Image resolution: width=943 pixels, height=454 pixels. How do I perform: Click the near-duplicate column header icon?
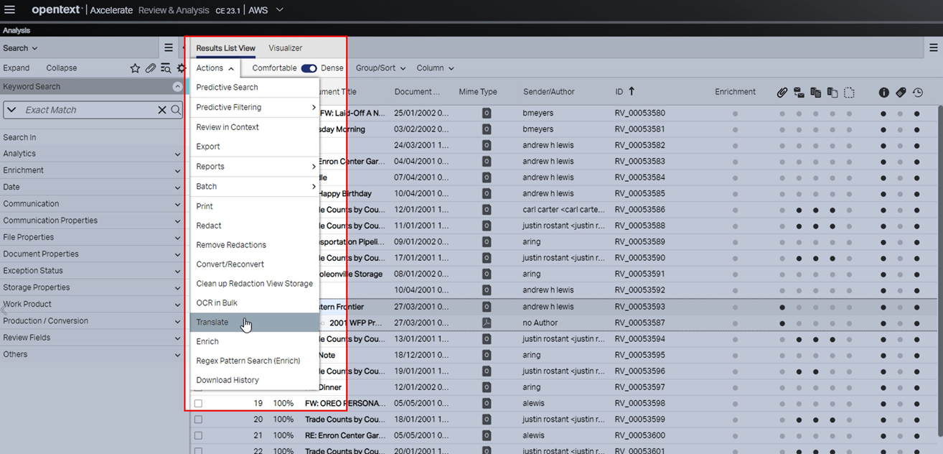pos(832,92)
